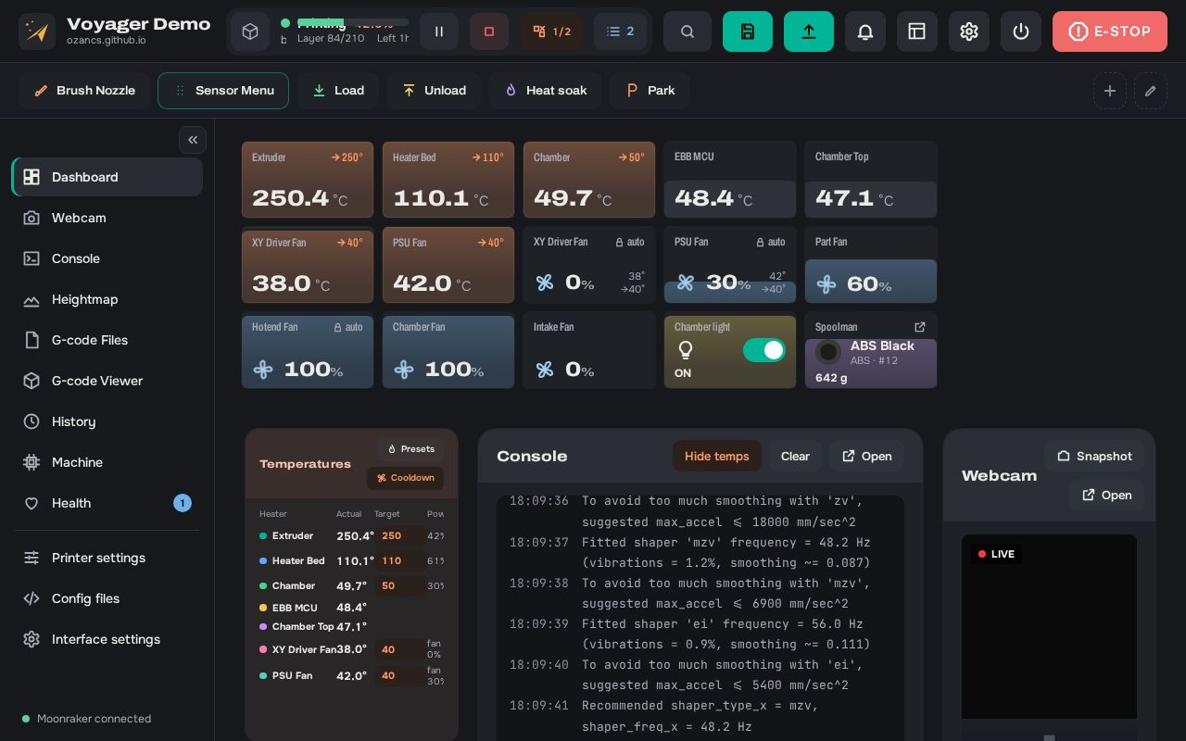Open Webcam in new window
The height and width of the screenshot is (741, 1186).
[1106, 495]
